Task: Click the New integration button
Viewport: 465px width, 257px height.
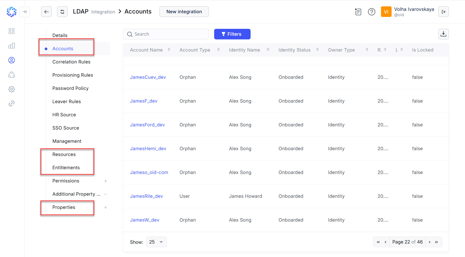Action: pyautogui.click(x=184, y=12)
